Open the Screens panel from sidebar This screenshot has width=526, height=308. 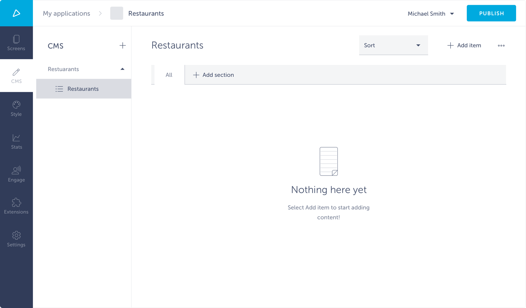click(16, 43)
